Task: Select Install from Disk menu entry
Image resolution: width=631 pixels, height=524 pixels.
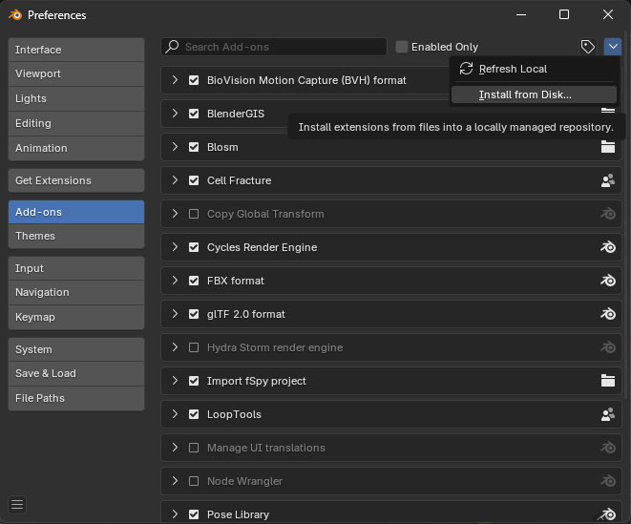Action: [x=534, y=94]
